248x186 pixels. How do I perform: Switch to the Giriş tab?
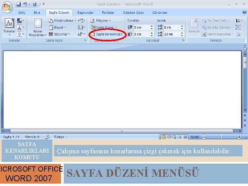(x=22, y=13)
